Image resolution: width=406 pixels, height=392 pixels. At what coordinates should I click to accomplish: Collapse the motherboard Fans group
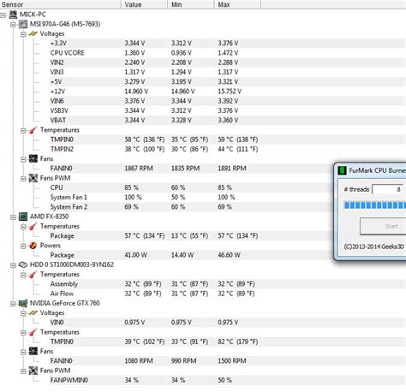23,159
